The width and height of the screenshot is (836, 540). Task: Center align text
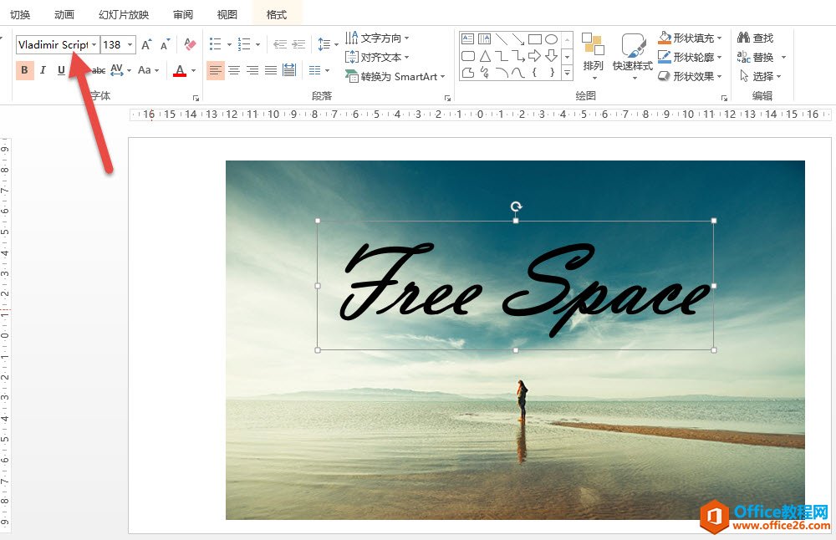pyautogui.click(x=234, y=70)
